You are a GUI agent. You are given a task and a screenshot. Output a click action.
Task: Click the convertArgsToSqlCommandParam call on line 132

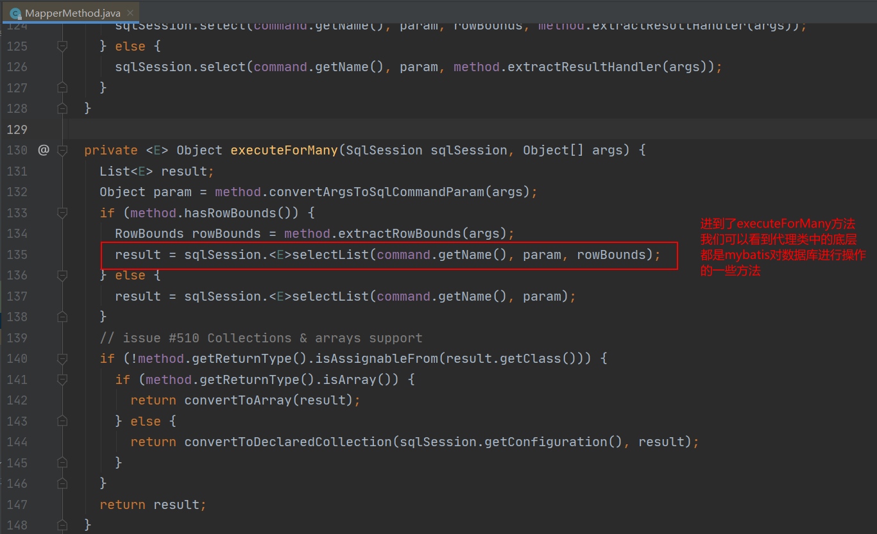coord(377,192)
